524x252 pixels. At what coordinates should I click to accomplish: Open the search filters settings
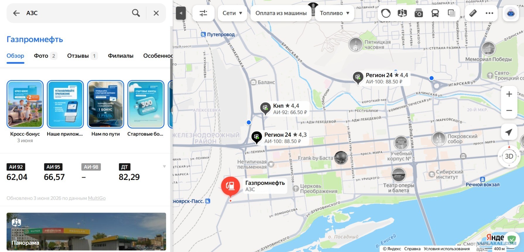coord(203,13)
